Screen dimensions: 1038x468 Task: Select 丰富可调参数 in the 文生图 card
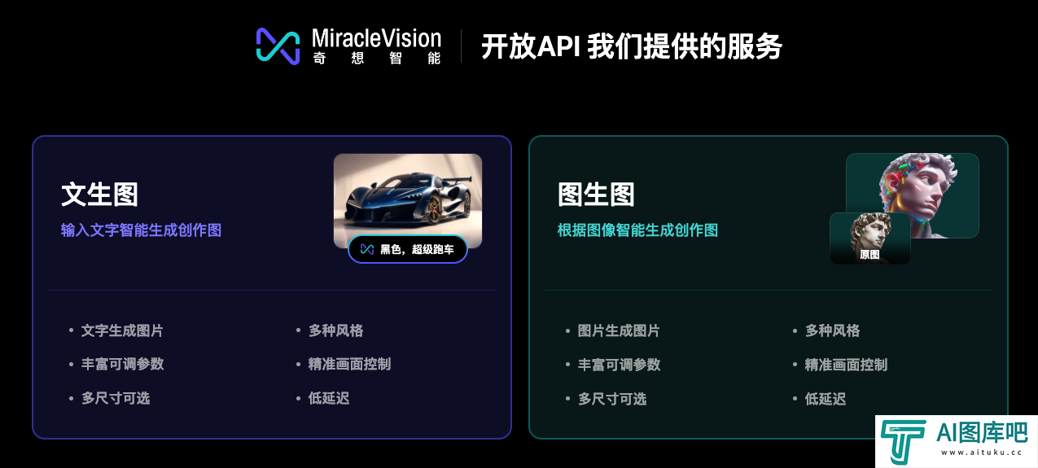tap(122, 364)
